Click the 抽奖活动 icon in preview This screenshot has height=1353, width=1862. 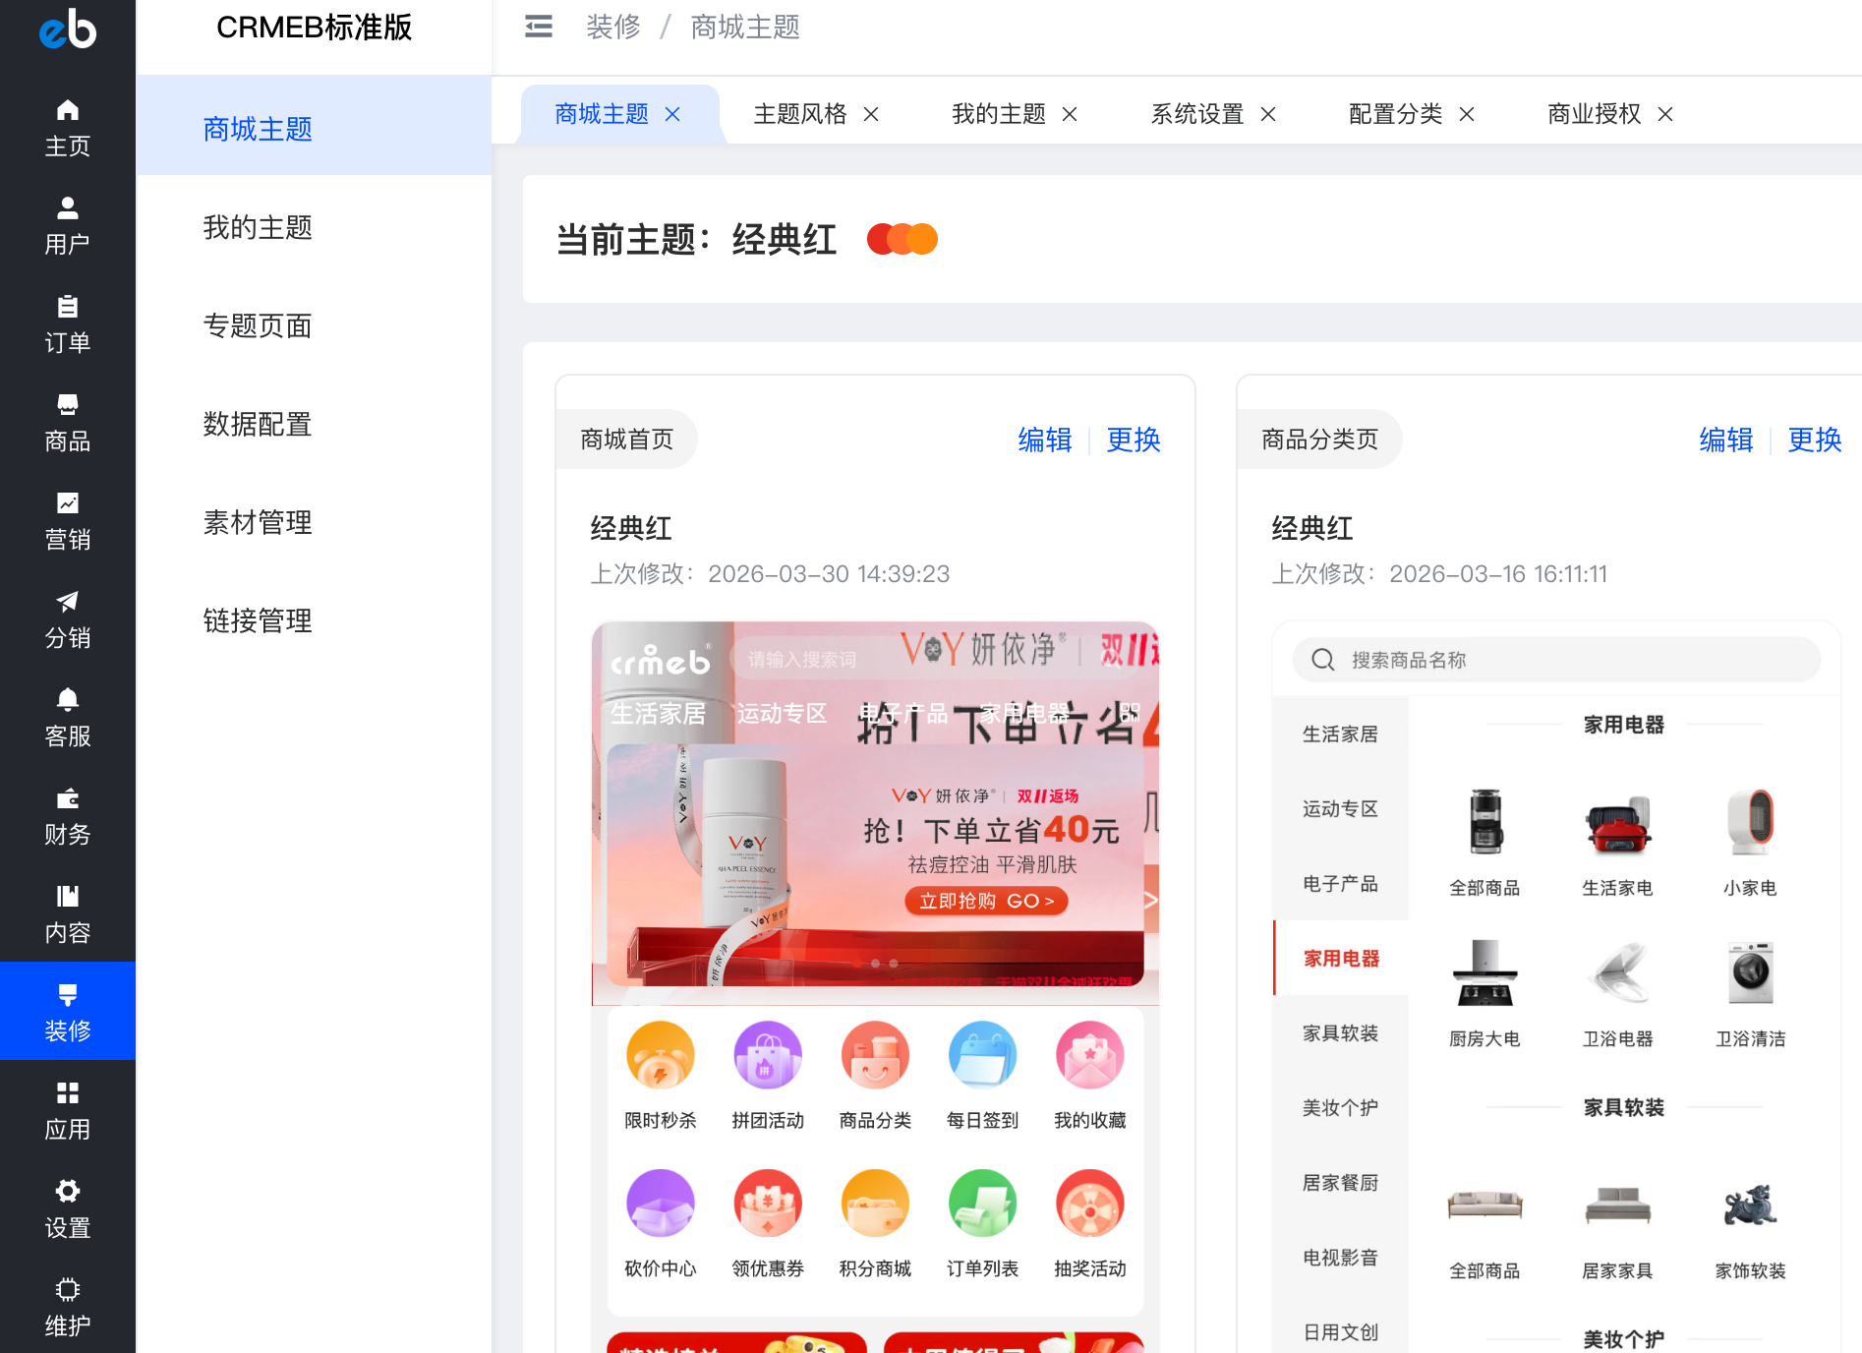click(x=1090, y=1203)
